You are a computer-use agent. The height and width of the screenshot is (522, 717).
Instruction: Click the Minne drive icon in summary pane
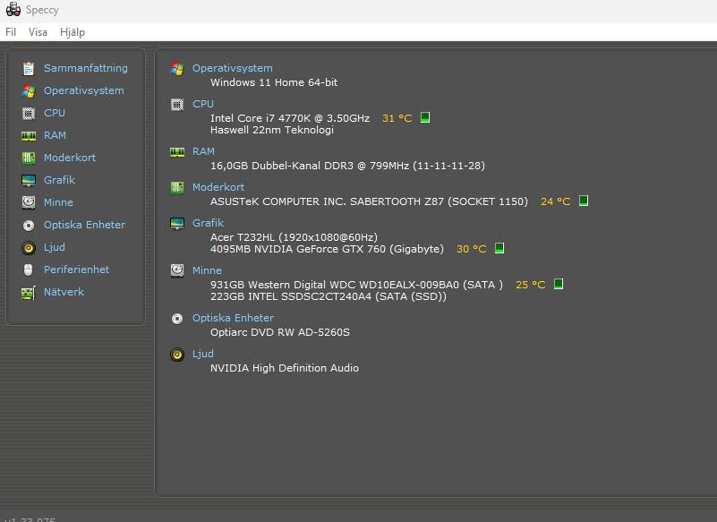point(177,270)
